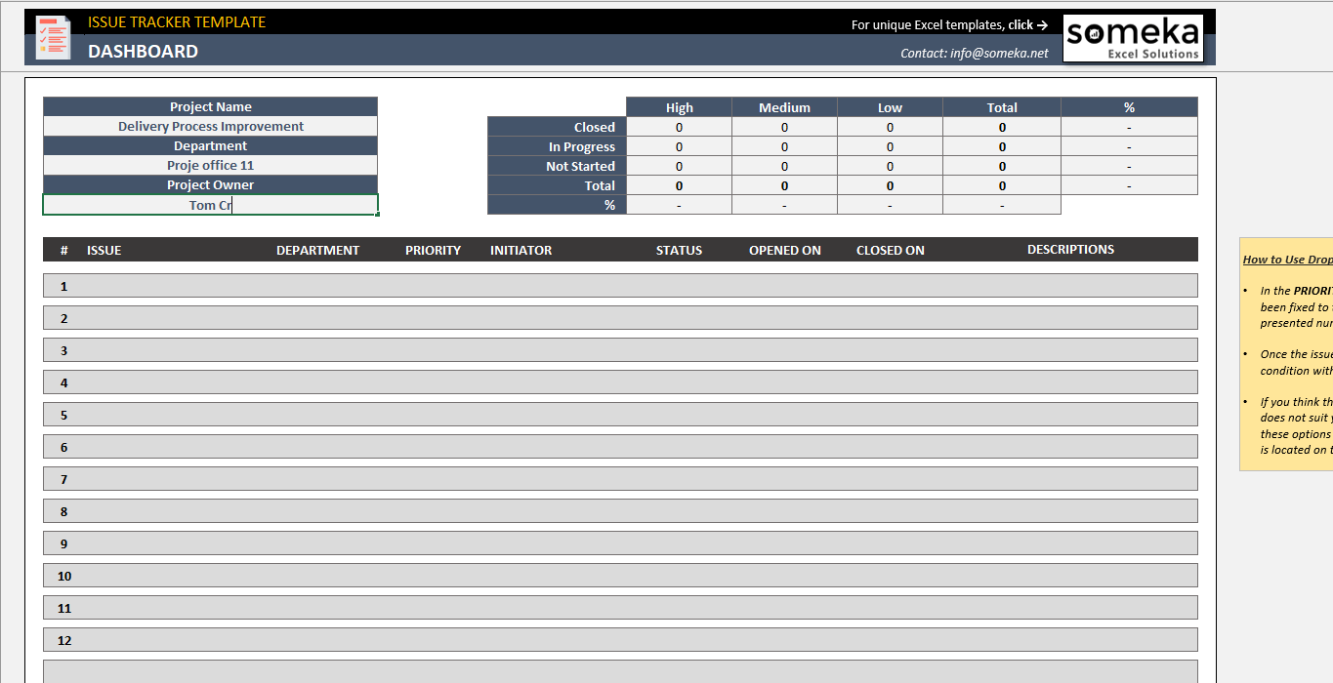Open the Priority cell in issue row 5
The height and width of the screenshot is (683, 1333).
coord(433,415)
